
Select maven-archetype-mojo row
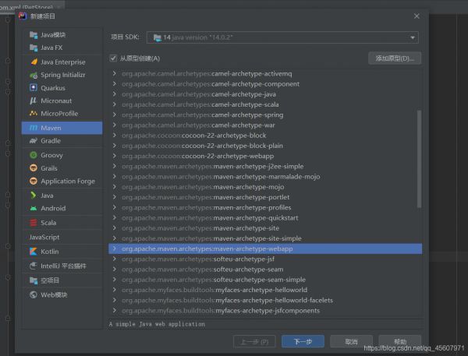coord(265,187)
